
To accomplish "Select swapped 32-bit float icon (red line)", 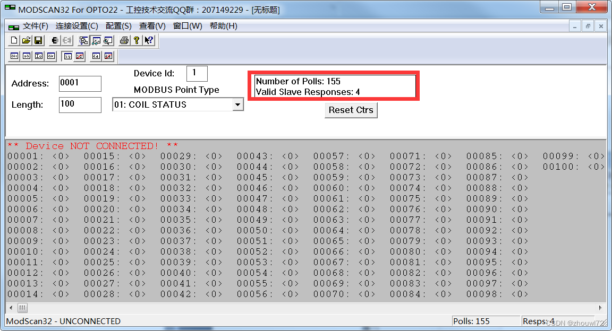I will click(80, 56).
